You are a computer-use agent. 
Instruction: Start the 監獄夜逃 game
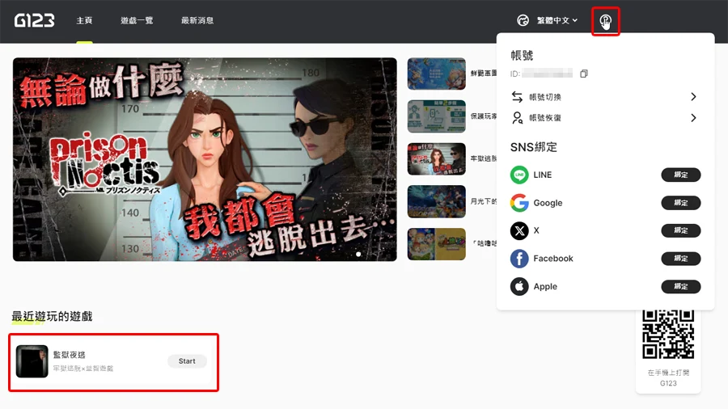click(187, 361)
